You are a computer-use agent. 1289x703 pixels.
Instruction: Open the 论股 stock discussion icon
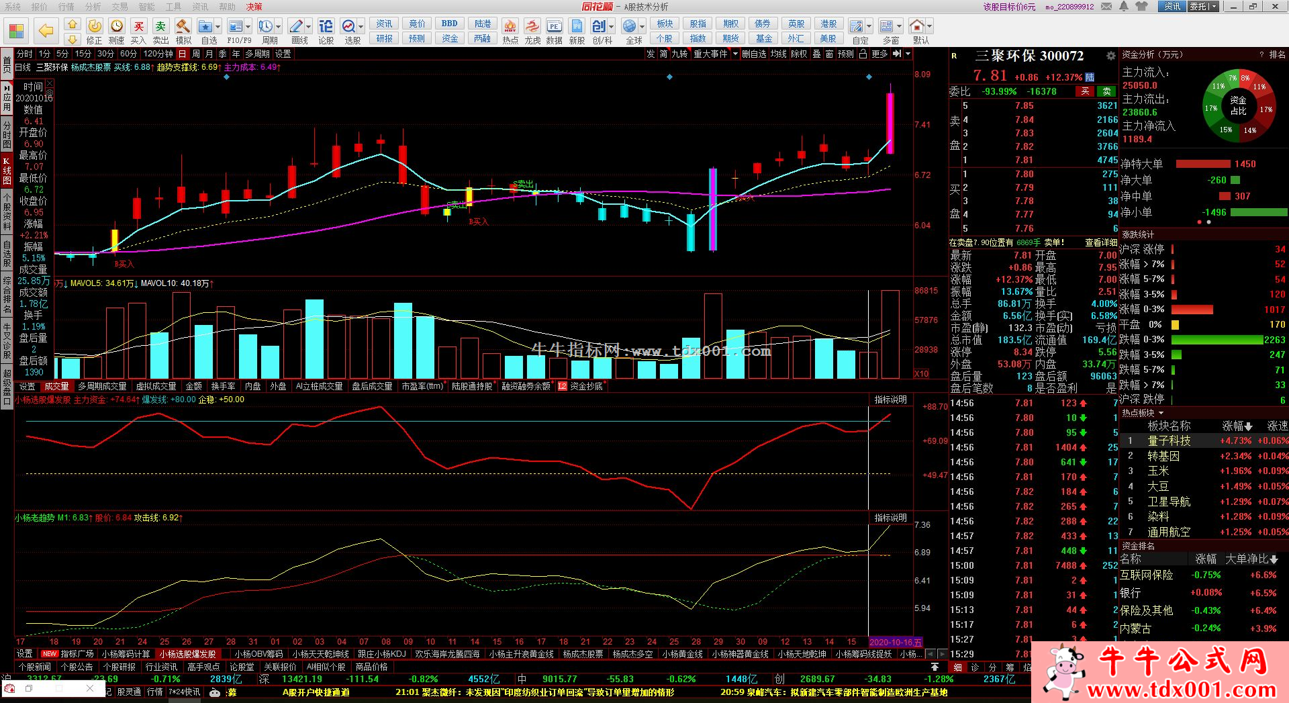pos(326,31)
